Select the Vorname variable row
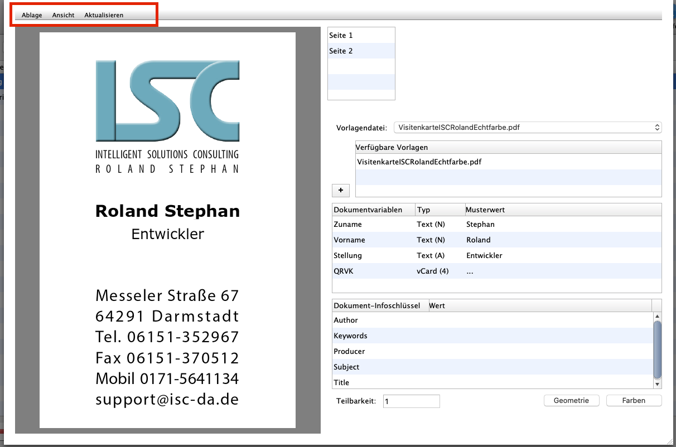The width and height of the screenshot is (676, 447). tap(497, 240)
